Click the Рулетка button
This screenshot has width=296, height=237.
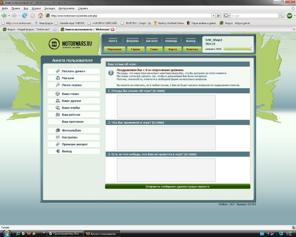[x=192, y=49]
